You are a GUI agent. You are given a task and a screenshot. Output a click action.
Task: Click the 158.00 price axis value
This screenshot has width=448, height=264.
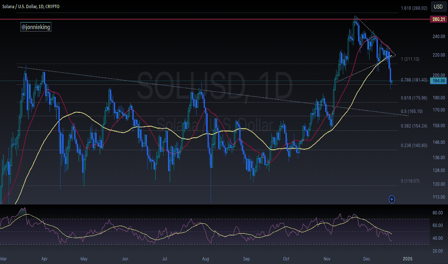[439, 126]
